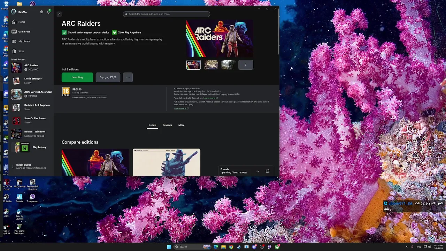Open Discord from the taskbar
This screenshot has width=446, height=251.
pyautogui.click(x=254, y=247)
